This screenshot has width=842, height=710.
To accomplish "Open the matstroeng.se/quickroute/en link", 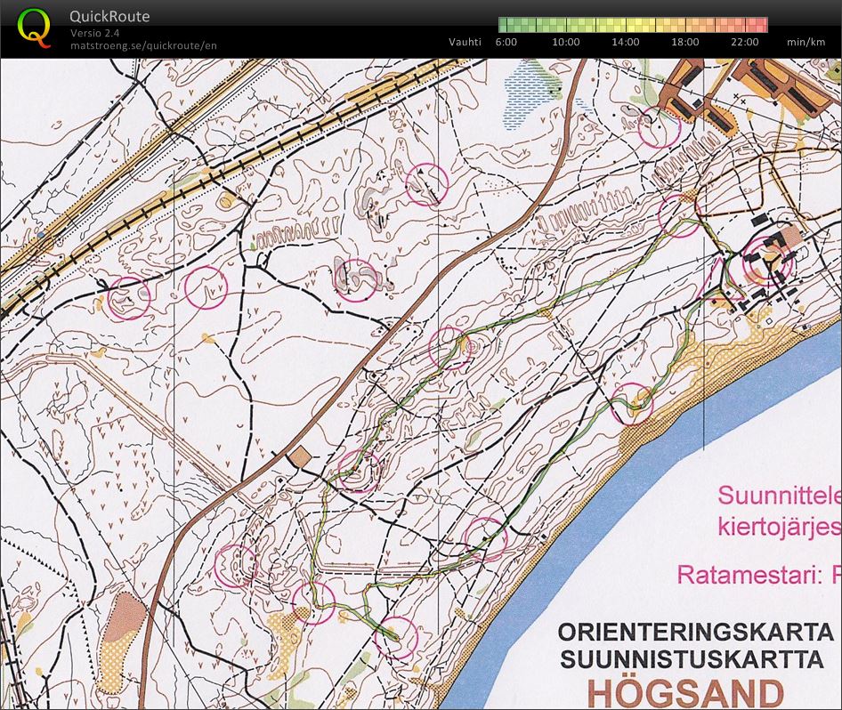I will pos(143,45).
